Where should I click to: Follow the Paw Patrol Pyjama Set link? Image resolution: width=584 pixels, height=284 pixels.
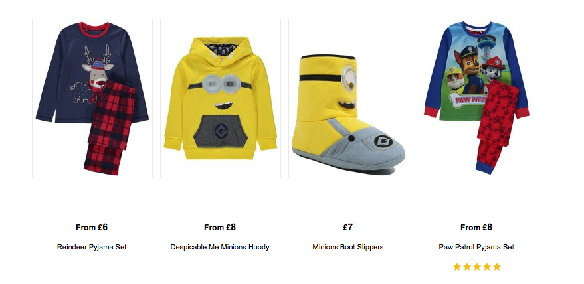tap(476, 247)
